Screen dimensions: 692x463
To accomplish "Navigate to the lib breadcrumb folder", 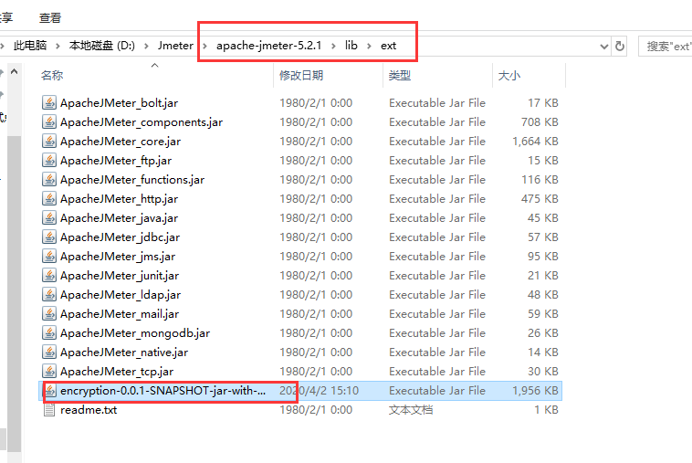I will 351,46.
